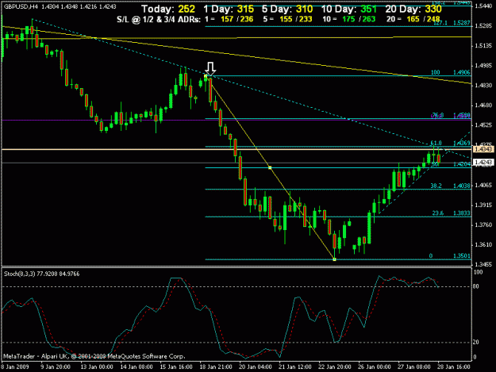Click 1.3610 on the price axis
Screen dimensions: 496x372
[x=483, y=244]
